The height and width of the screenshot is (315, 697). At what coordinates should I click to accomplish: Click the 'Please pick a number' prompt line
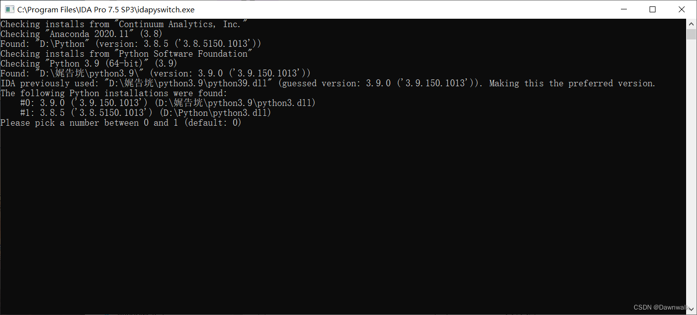(x=121, y=122)
